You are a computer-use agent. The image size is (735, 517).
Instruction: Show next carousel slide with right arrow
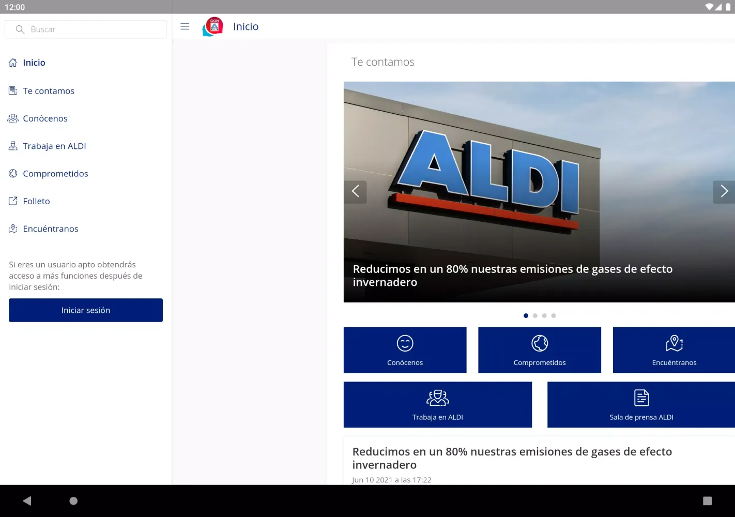[724, 192]
